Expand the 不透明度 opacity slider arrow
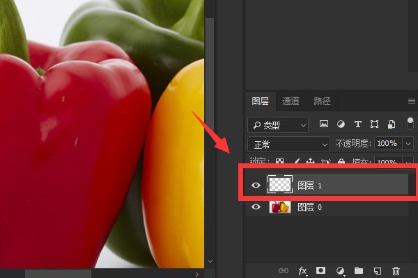This screenshot has height=278, width=418. click(x=408, y=144)
